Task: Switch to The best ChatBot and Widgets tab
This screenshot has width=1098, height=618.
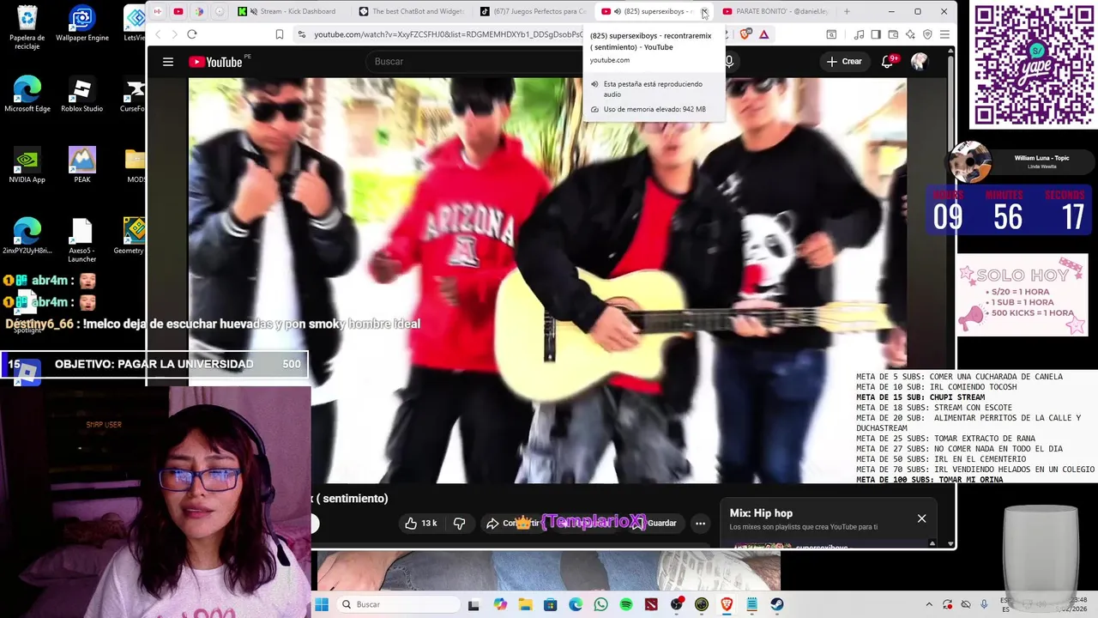Action: pos(412,11)
